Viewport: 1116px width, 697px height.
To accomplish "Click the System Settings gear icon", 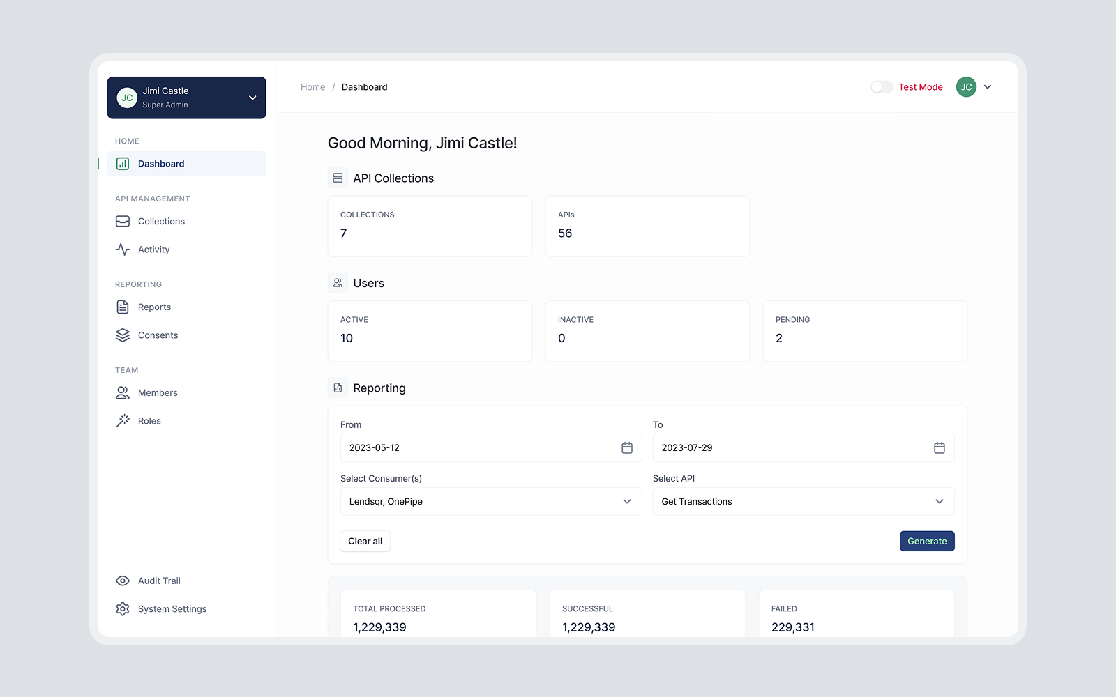I will coord(123,608).
